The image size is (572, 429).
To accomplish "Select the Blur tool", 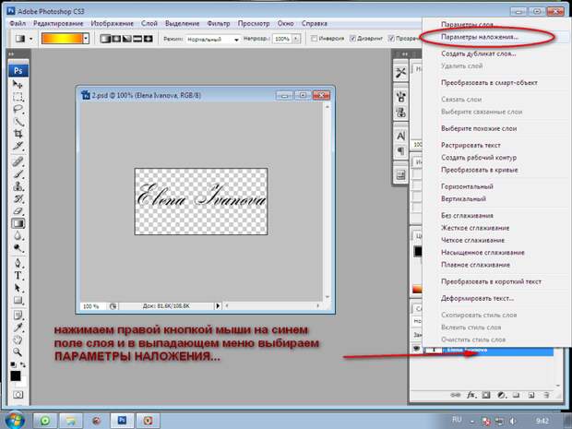I will (x=18, y=236).
